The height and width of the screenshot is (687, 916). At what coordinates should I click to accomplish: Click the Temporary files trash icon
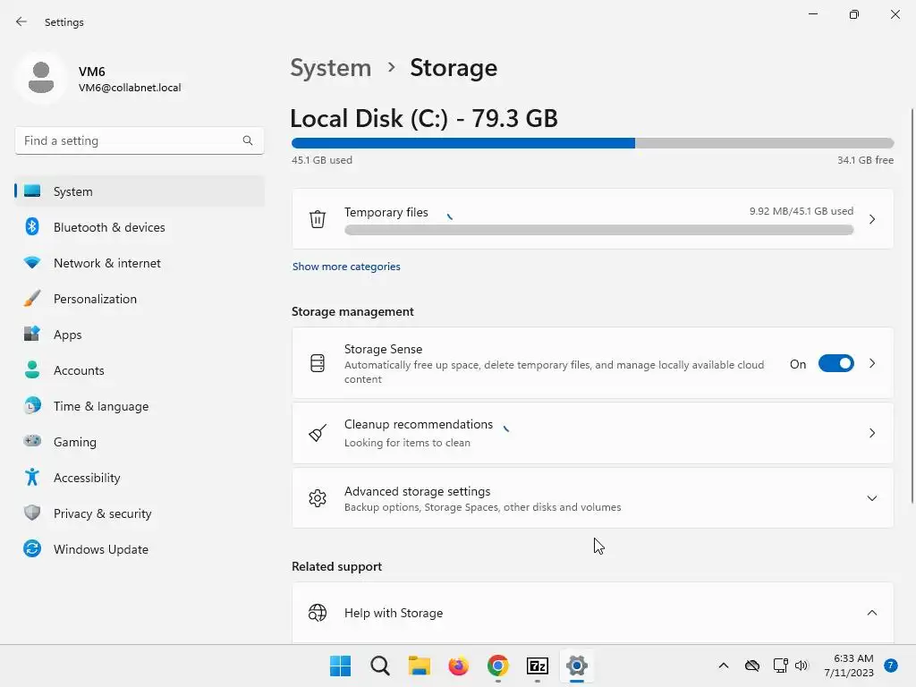coord(318,219)
